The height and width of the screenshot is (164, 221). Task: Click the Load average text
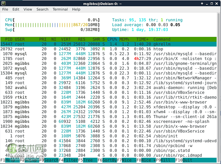tap(146, 25)
